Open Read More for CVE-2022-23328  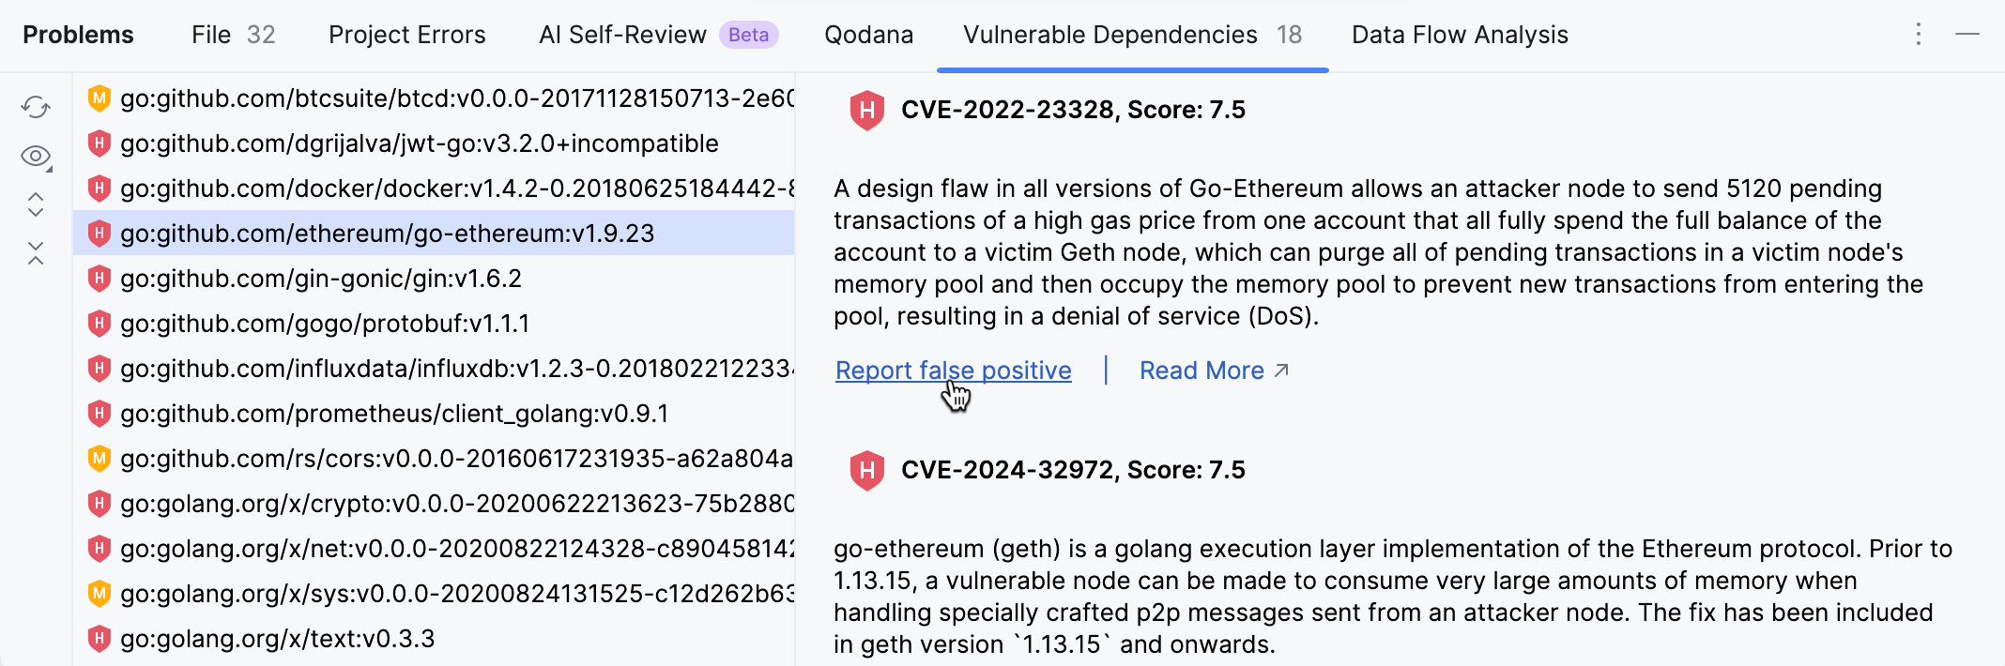pyautogui.click(x=1203, y=370)
